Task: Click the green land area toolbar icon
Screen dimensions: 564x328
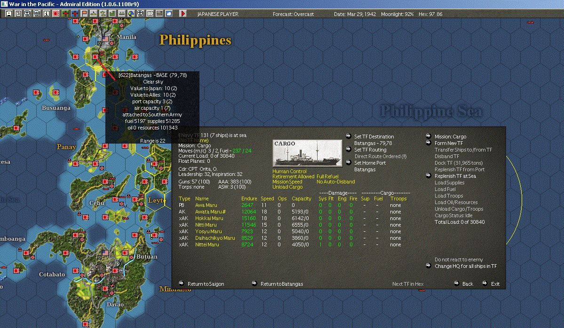Action: coord(112,14)
